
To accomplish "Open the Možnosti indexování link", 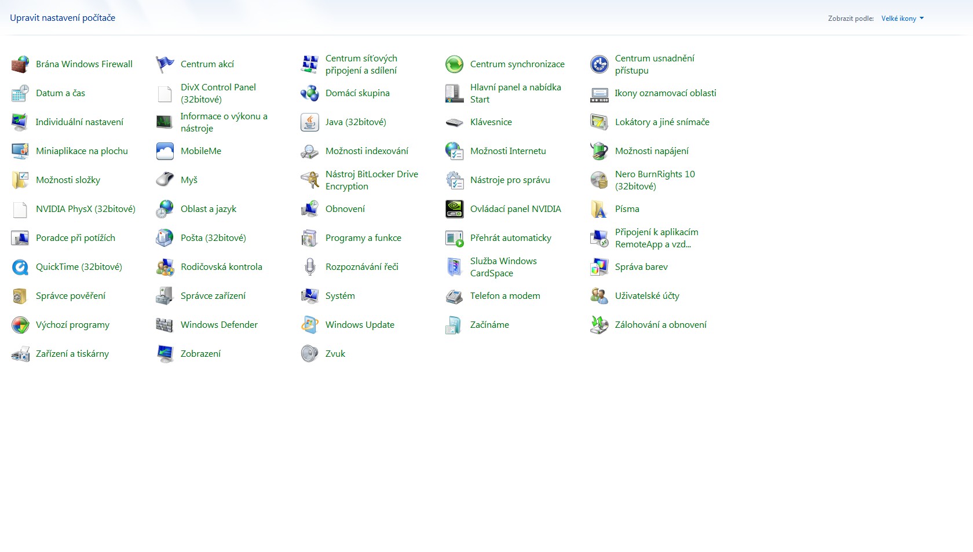I will (367, 151).
